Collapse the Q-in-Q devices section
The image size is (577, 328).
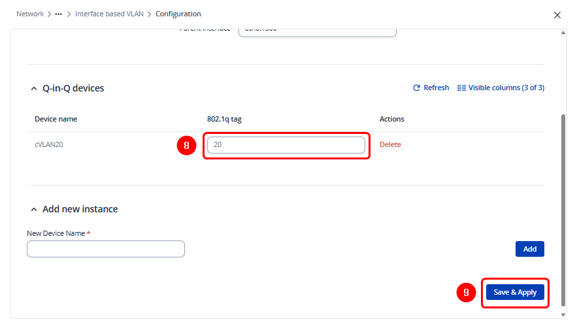[x=34, y=88]
